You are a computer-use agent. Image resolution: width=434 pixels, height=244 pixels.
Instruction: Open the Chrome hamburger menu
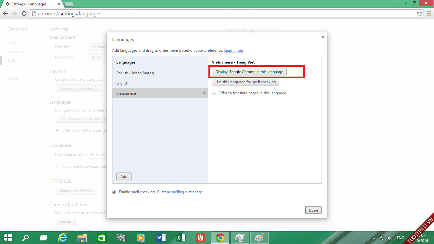pos(429,14)
